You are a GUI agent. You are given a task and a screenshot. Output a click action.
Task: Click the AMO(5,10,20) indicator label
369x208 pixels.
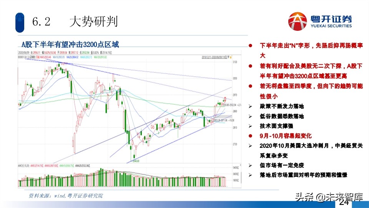click(23, 166)
